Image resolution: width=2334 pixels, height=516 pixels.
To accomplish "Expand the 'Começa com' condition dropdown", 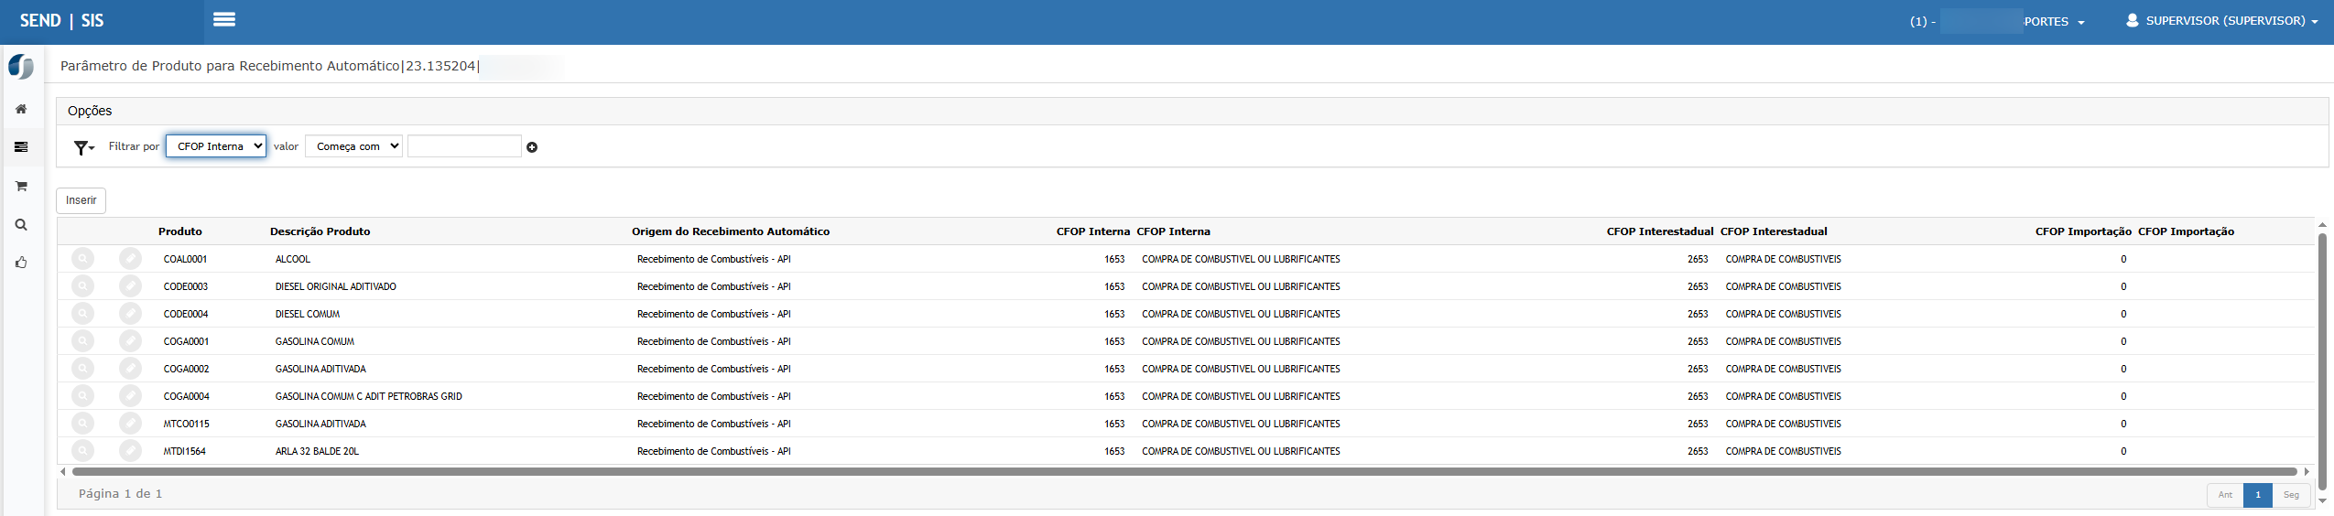I will 354,146.
